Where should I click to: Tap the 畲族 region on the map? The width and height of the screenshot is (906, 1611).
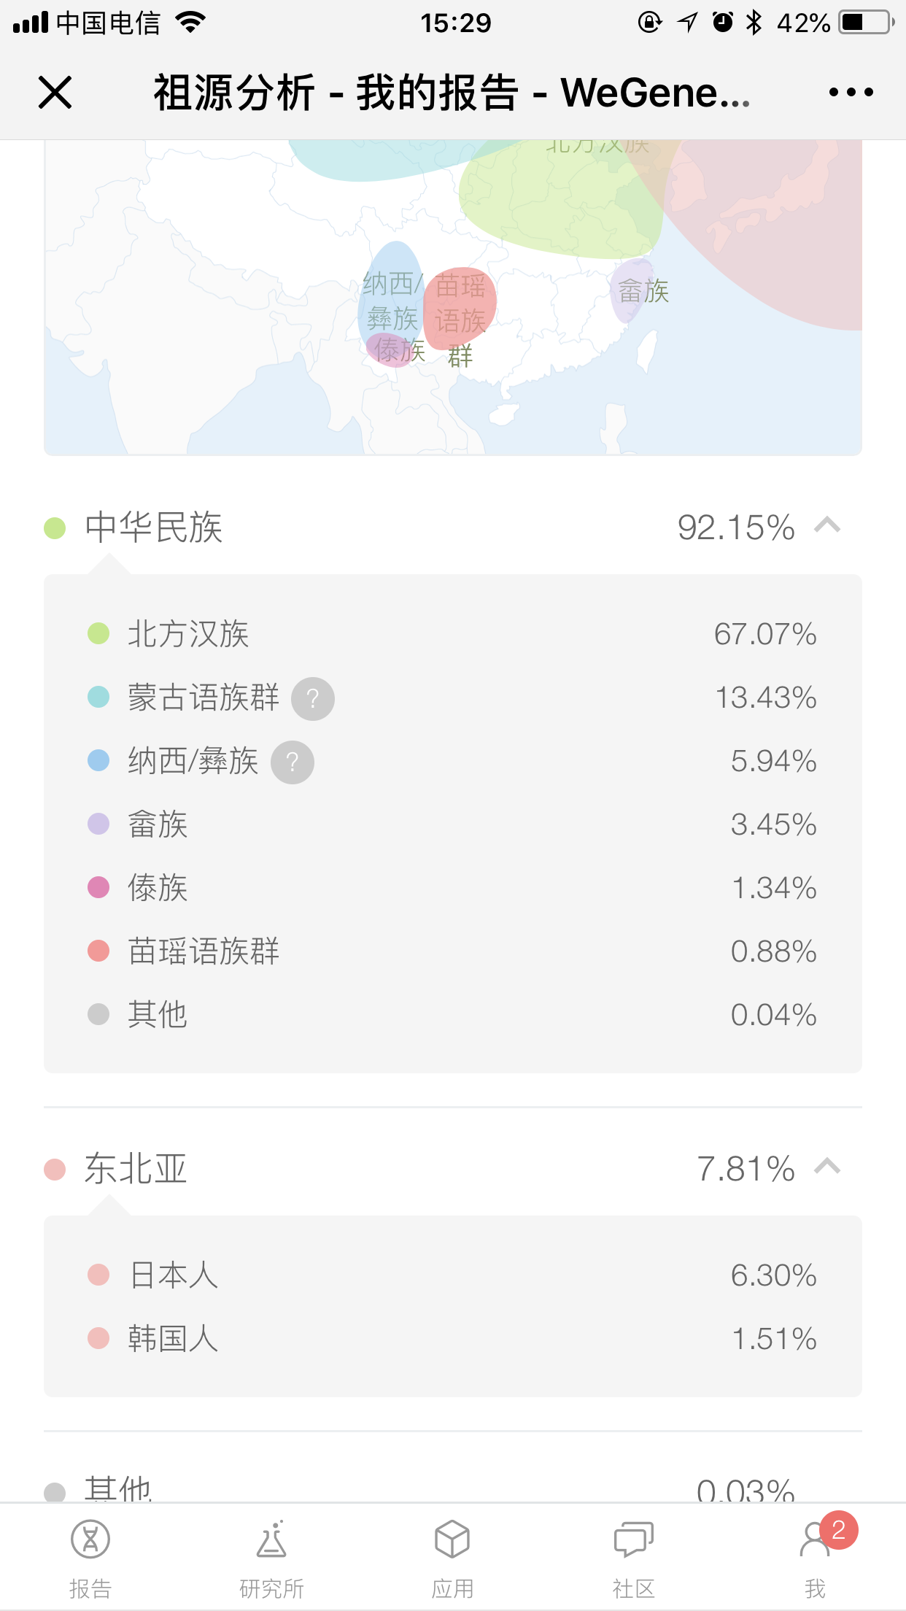633,290
